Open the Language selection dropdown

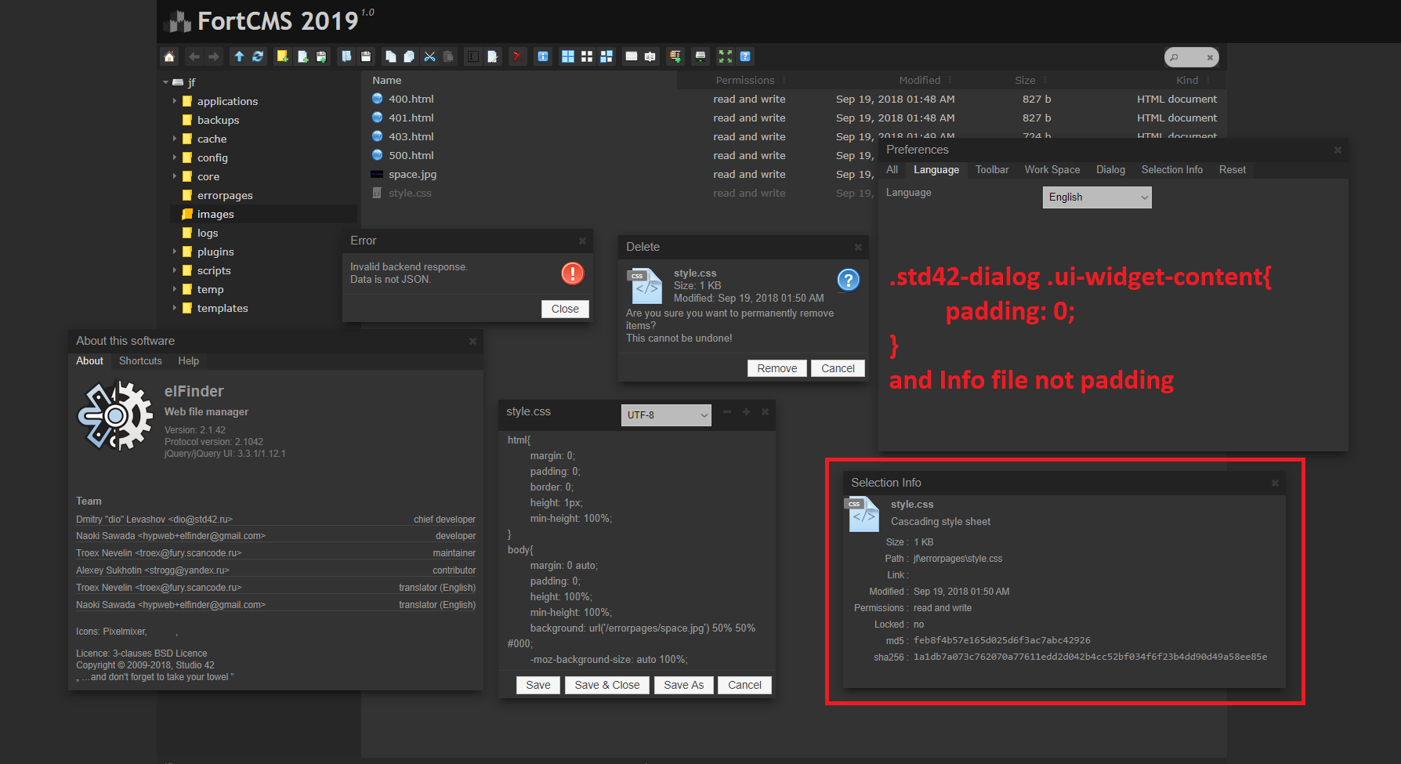(1096, 197)
